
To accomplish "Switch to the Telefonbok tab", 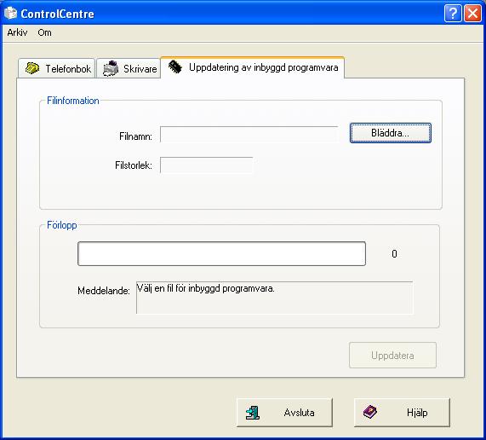I will (57, 68).
